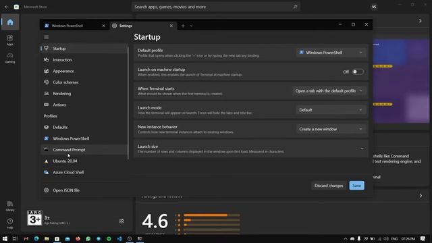Open Startup settings in the sidebar

[x=84, y=49]
